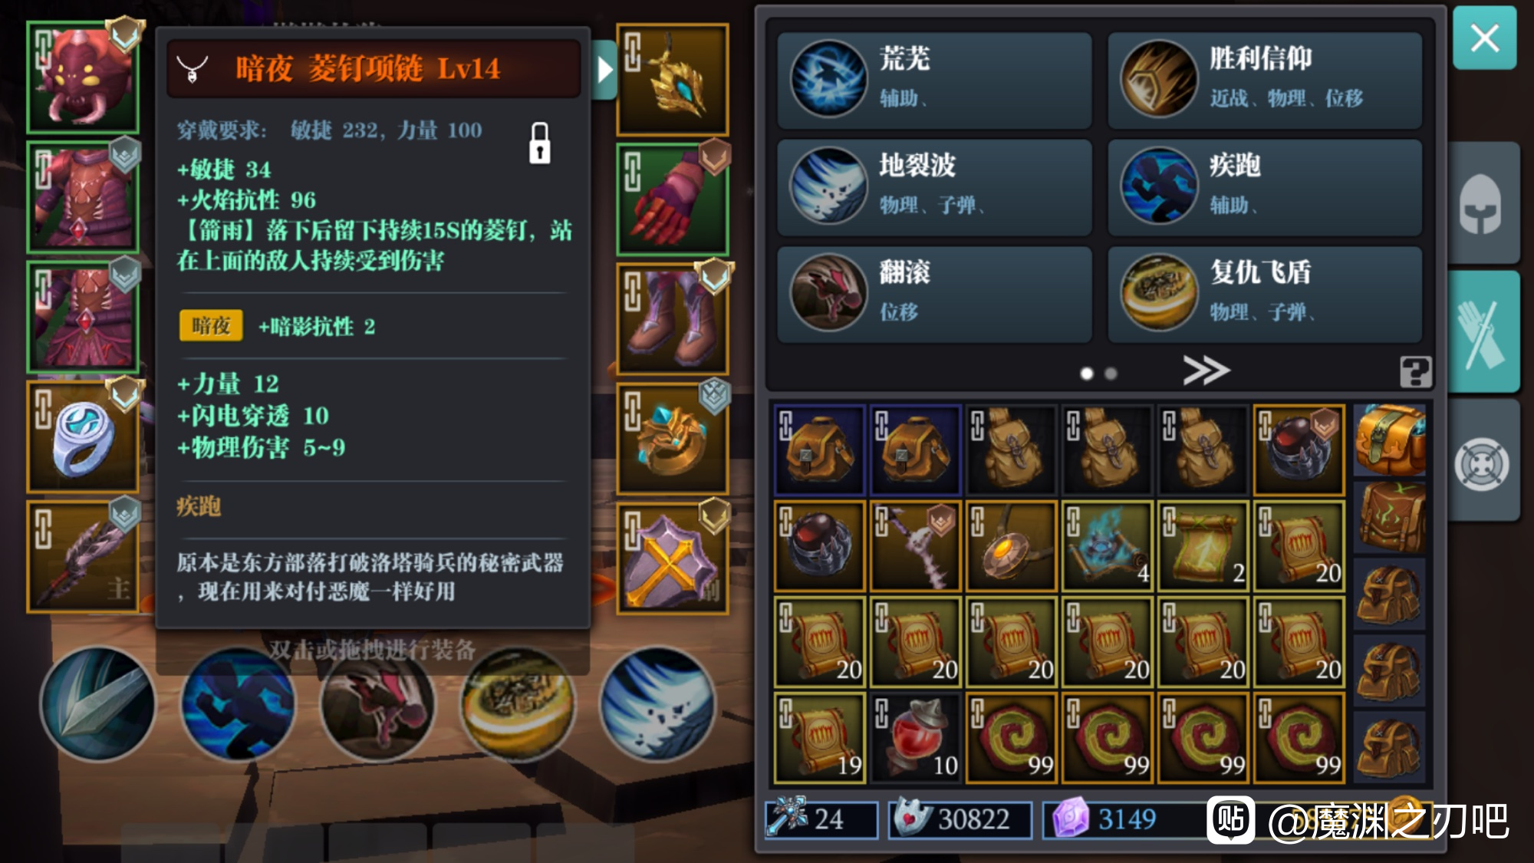Select the dark green rune bag
The image size is (1534, 863).
pyautogui.click(x=1389, y=517)
